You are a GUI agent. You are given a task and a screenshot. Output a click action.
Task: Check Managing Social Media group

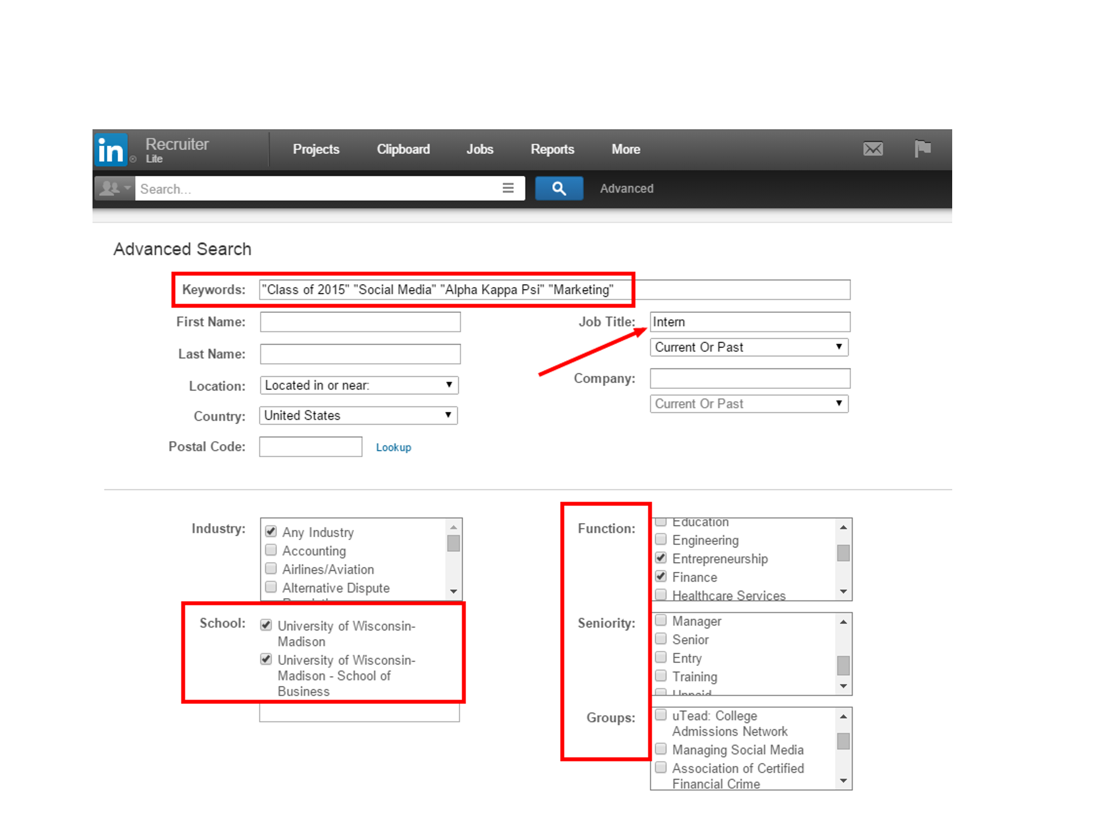[661, 749]
